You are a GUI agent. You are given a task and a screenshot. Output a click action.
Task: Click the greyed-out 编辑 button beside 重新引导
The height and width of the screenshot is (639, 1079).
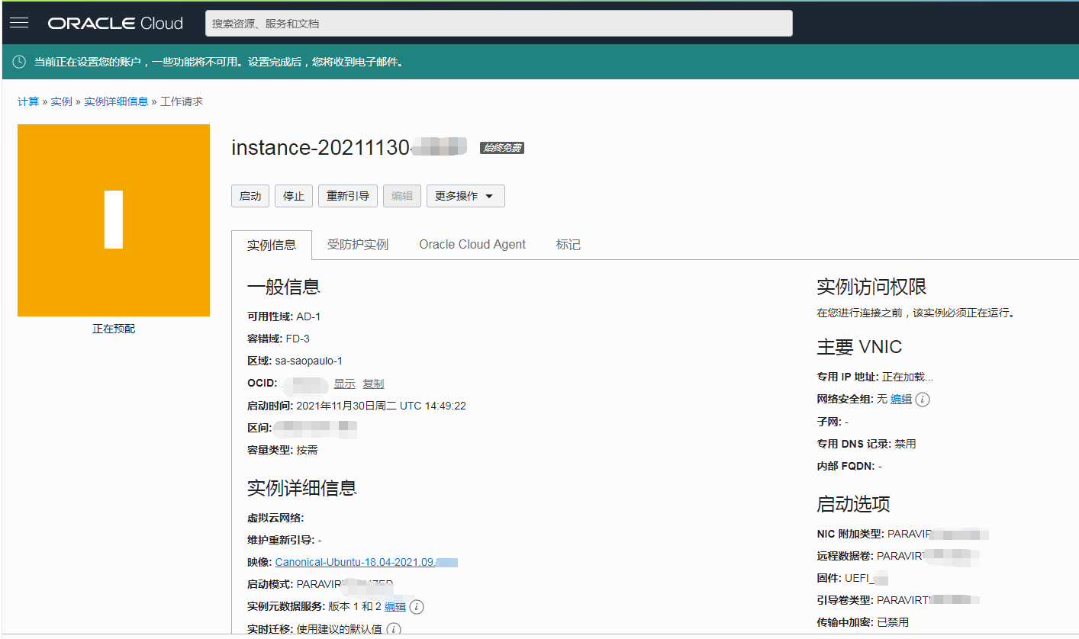tap(402, 196)
